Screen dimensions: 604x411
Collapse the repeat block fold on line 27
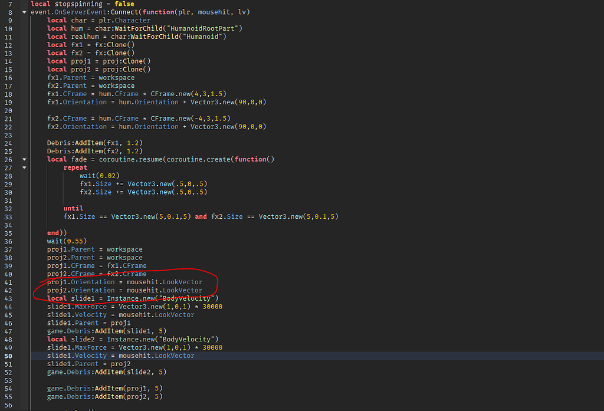(24, 167)
